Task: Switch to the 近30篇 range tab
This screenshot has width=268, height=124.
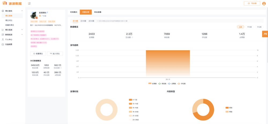Action: 83,21
